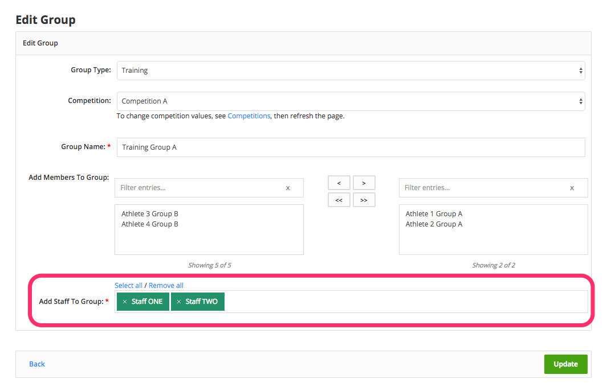Click the empty area of staff field

click(x=406, y=302)
